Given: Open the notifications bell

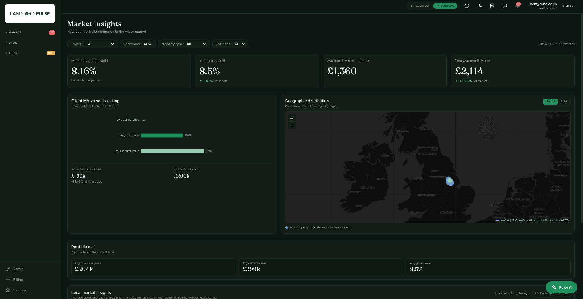Looking at the screenshot, I should pyautogui.click(x=518, y=6).
